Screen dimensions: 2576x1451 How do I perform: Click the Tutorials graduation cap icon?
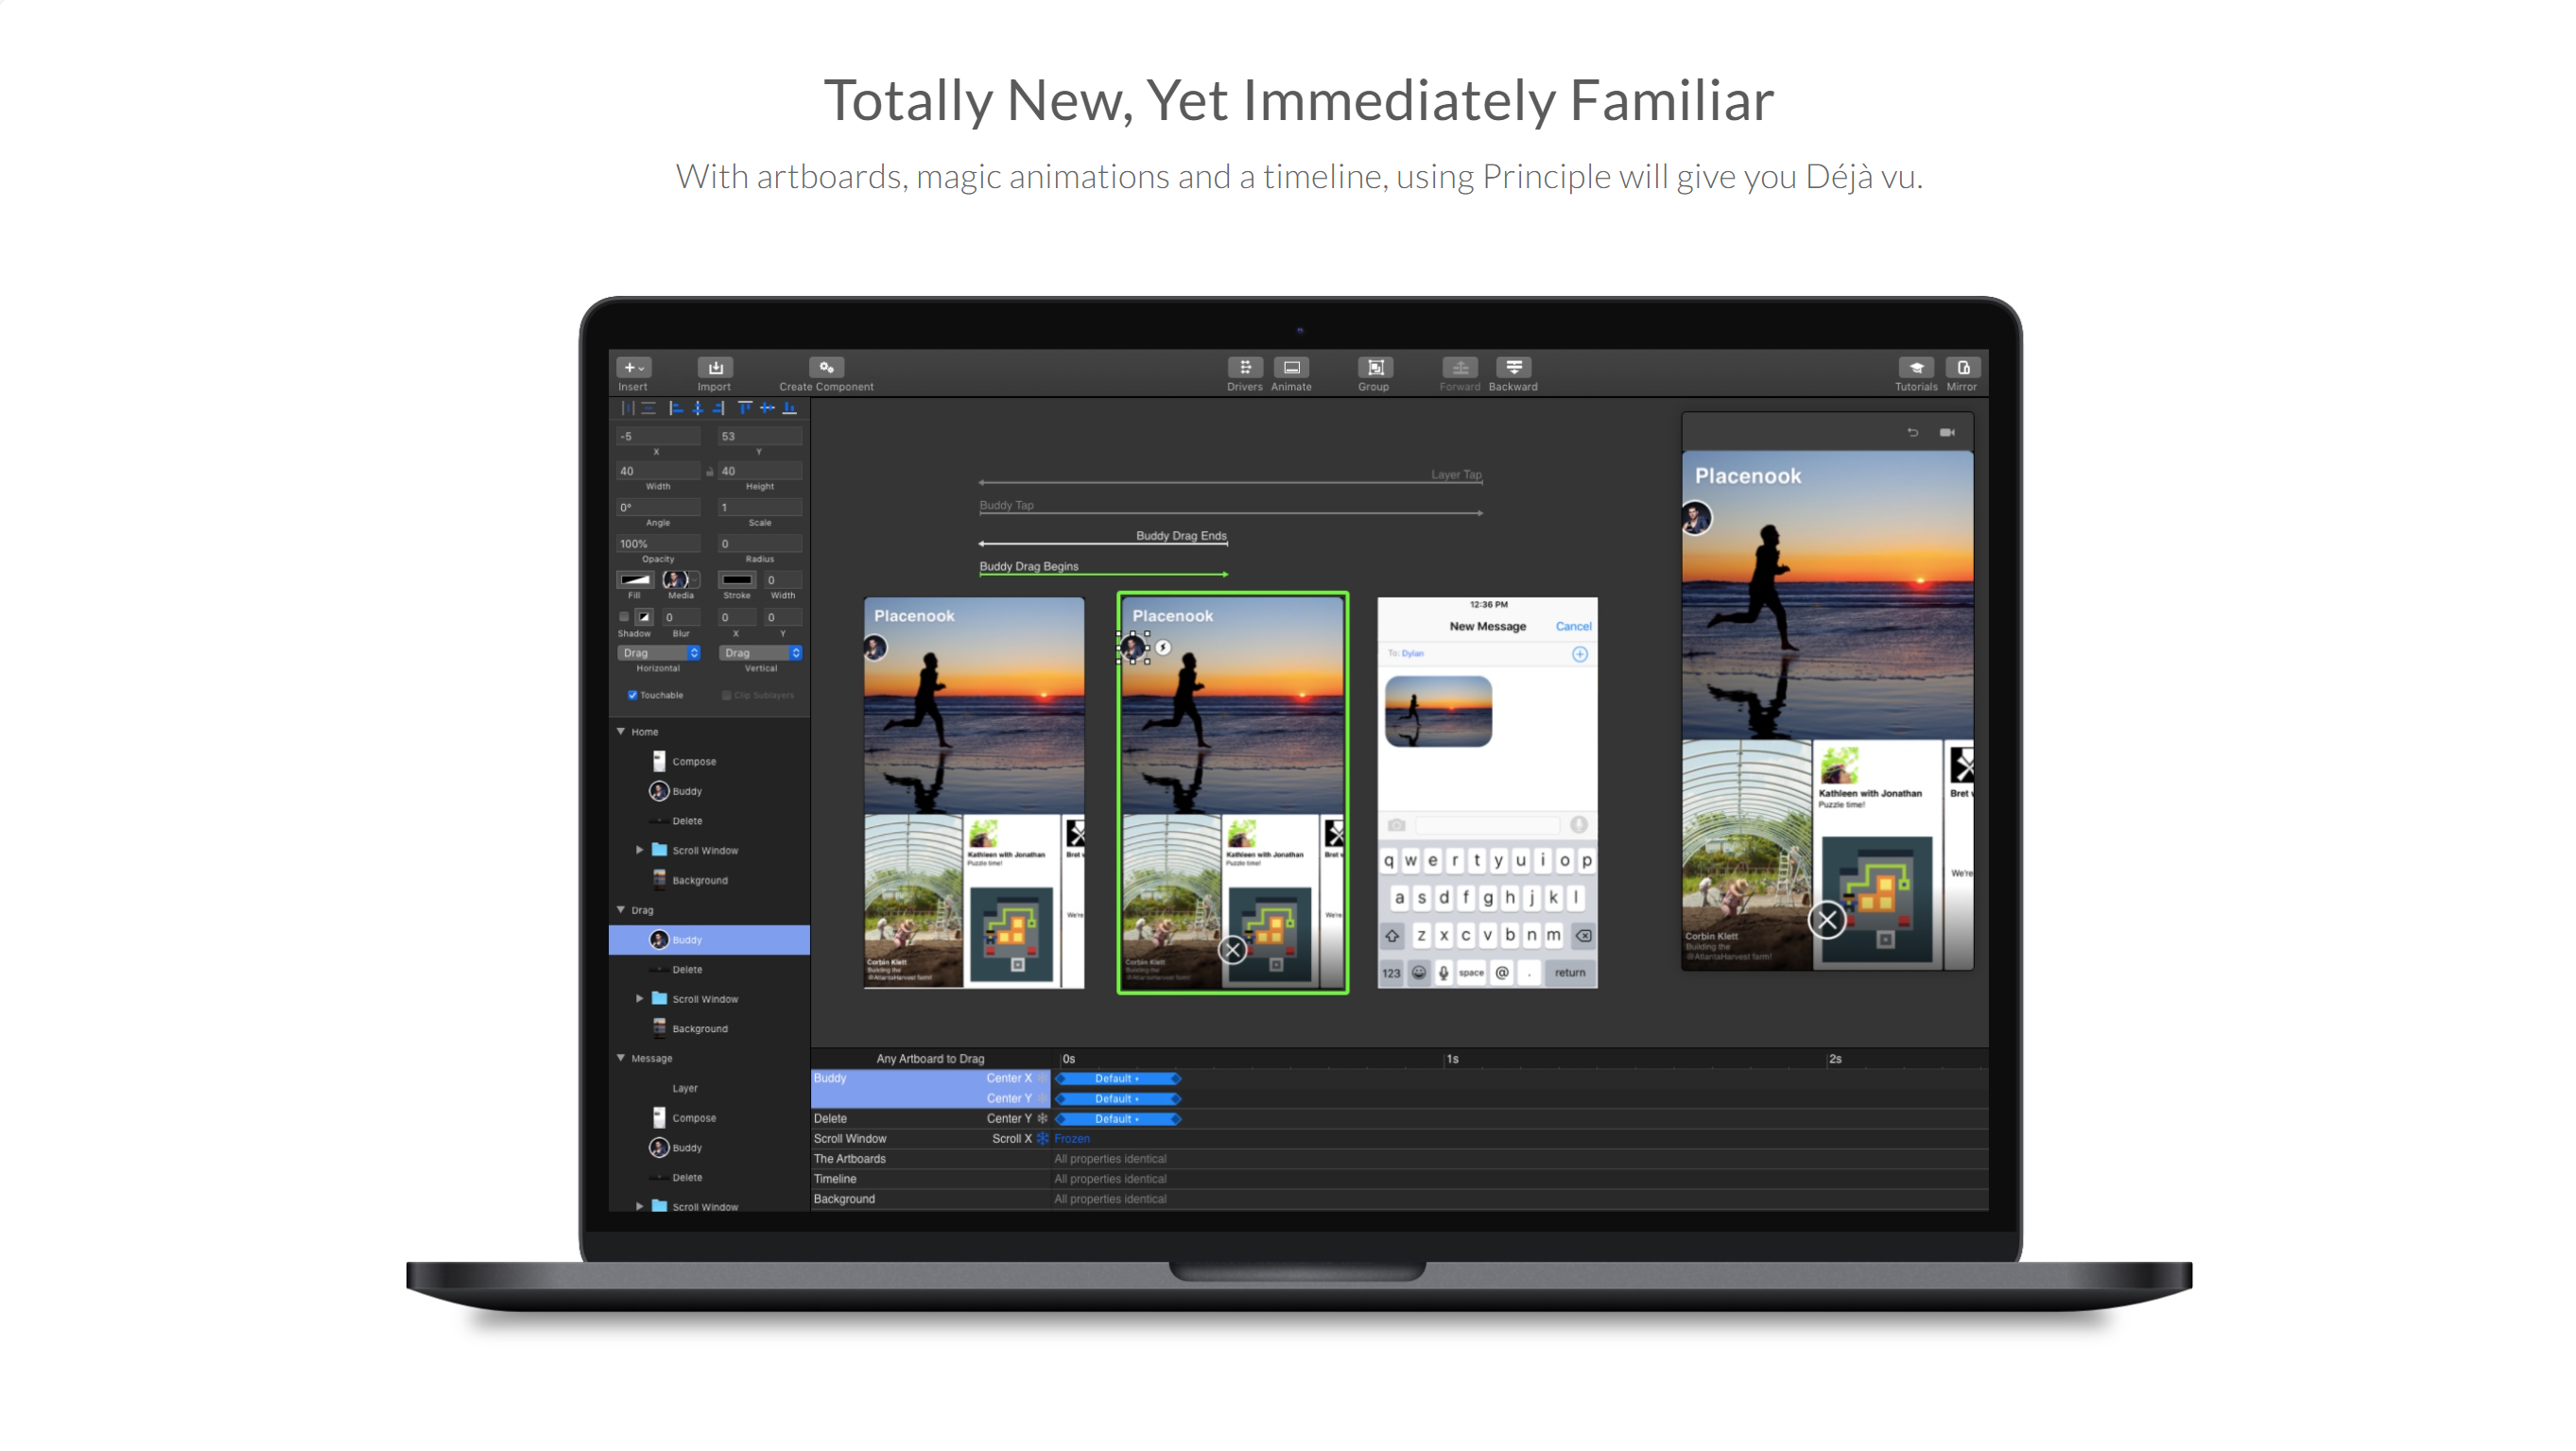(x=1915, y=368)
